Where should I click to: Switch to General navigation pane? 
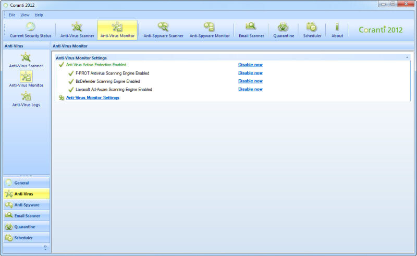click(x=27, y=183)
